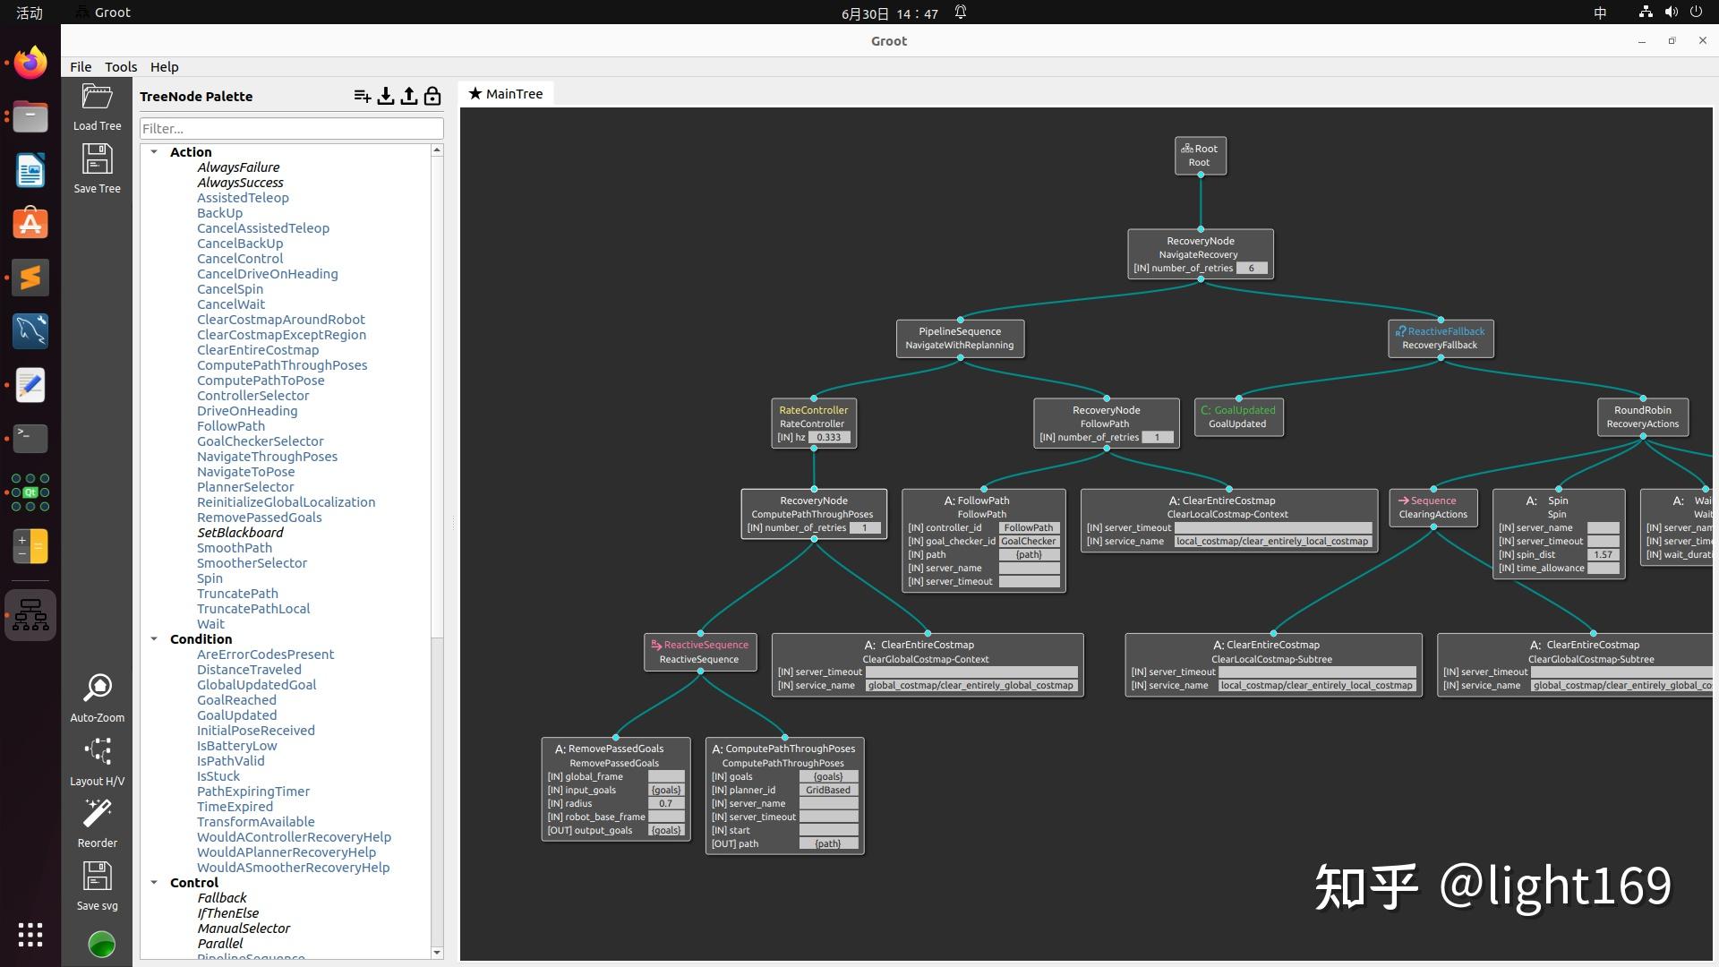1719x967 pixels.
Task: Collapse the Control category
Action: pyautogui.click(x=154, y=883)
